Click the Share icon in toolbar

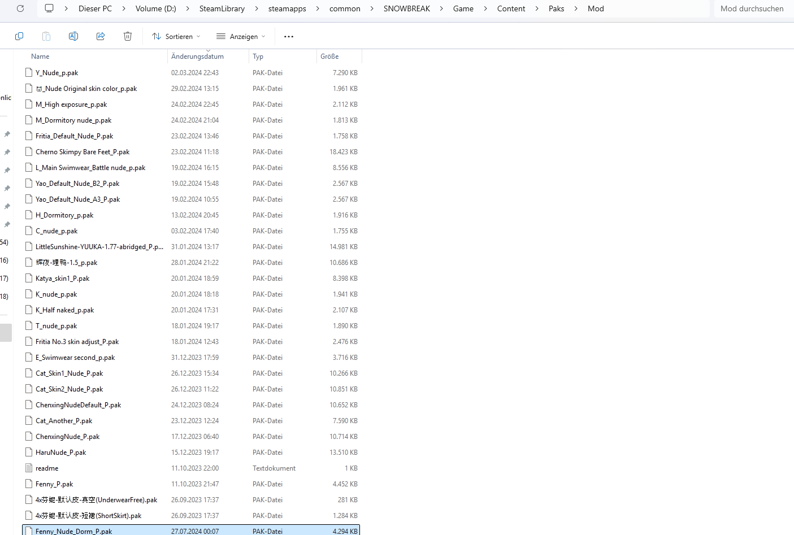(101, 36)
